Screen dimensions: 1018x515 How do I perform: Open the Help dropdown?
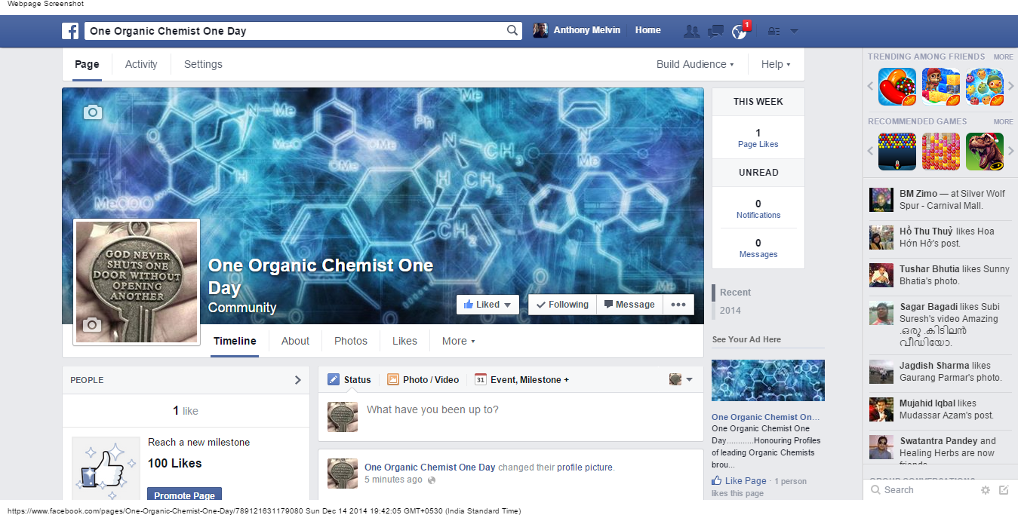point(776,64)
